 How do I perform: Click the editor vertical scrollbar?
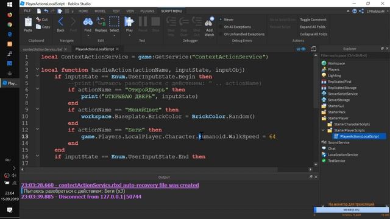[x=316, y=82]
